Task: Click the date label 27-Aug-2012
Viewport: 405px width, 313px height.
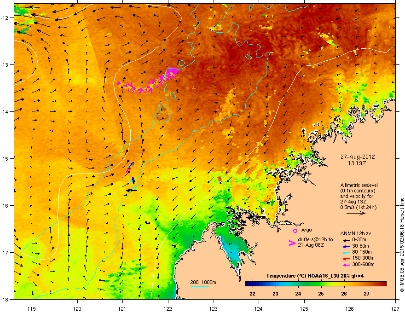Action: tap(358, 157)
